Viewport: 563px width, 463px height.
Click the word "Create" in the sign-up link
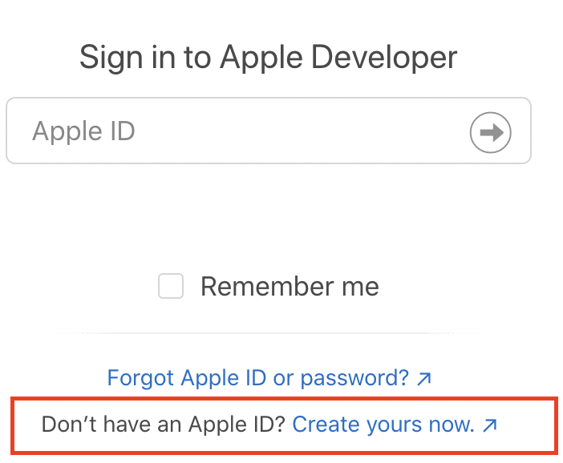click(324, 425)
